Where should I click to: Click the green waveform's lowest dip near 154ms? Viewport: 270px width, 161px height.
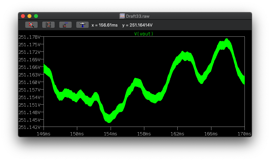pos(109,118)
